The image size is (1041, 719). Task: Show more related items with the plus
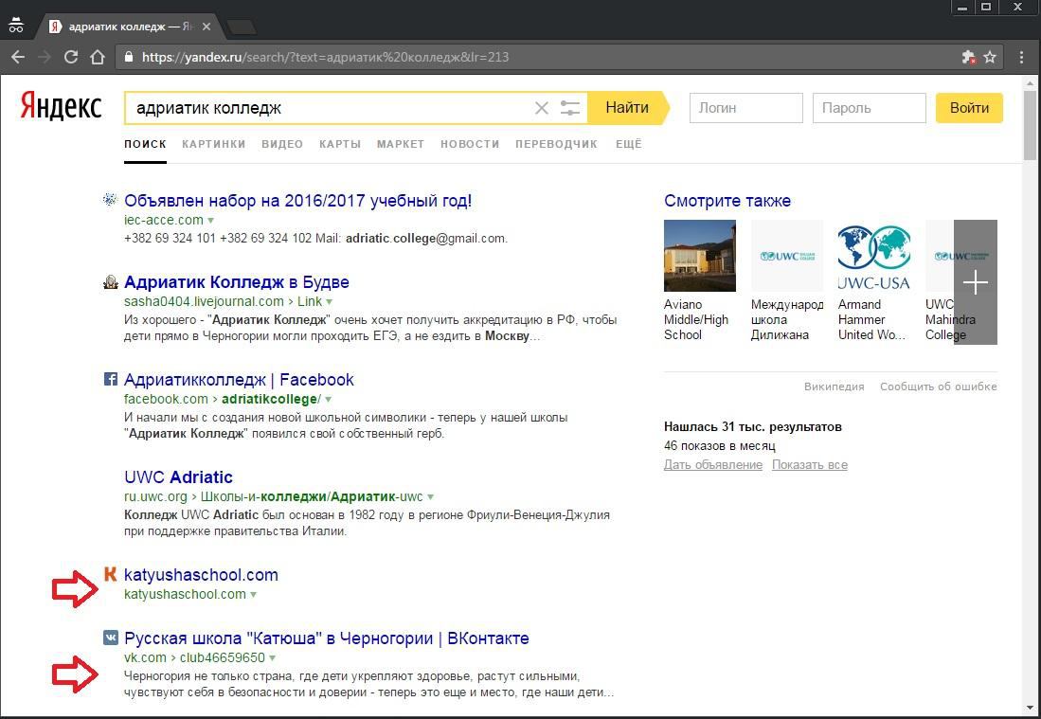pos(976,282)
